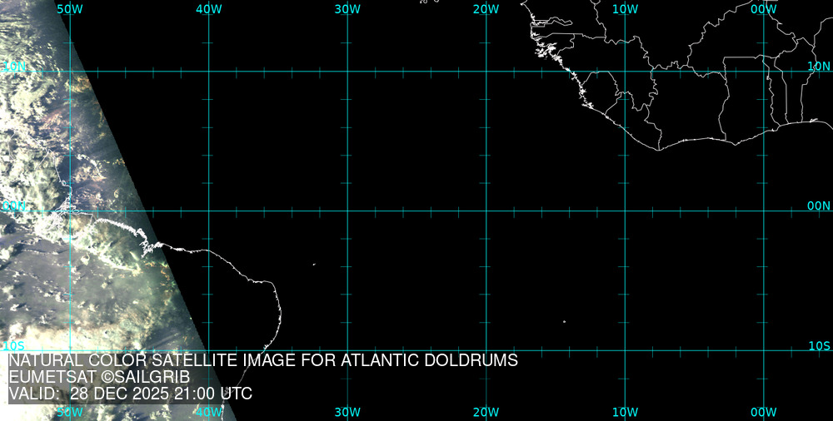Click the 30W longitude label at top edge
833x421 pixels.
click(x=347, y=8)
